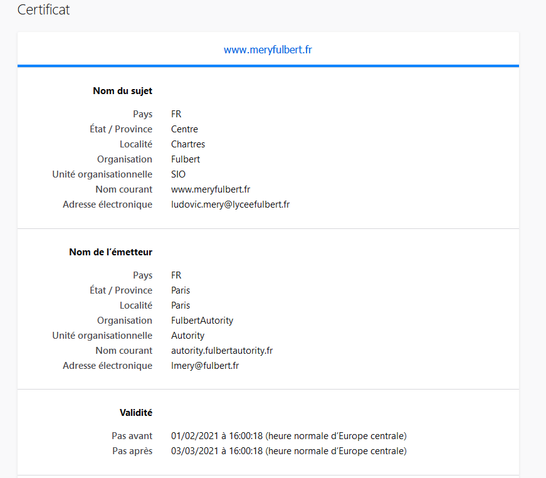Click the issuer organisation FulbertAutority
This screenshot has height=478, width=546.
click(202, 321)
